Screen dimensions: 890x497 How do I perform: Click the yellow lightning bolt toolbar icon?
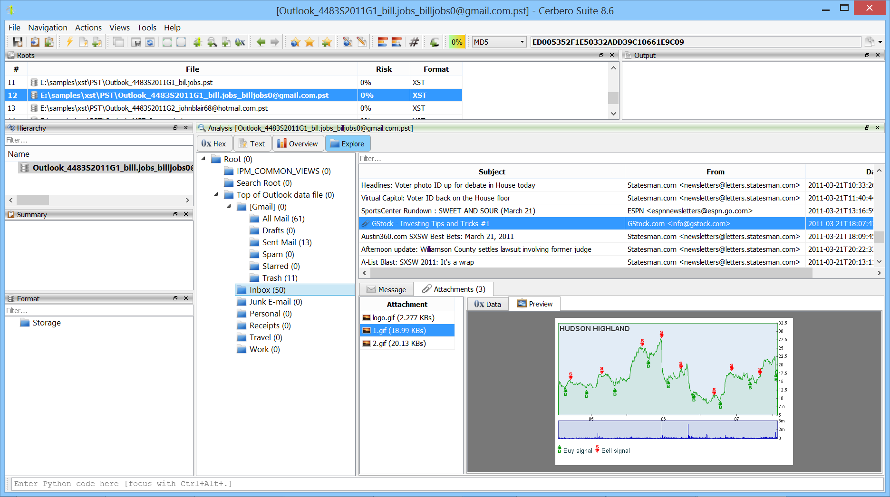(69, 42)
